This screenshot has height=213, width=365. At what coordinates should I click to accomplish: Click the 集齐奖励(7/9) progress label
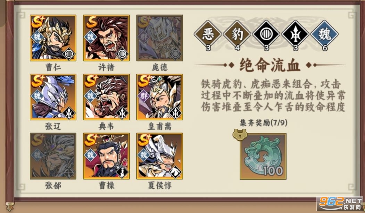(263, 122)
